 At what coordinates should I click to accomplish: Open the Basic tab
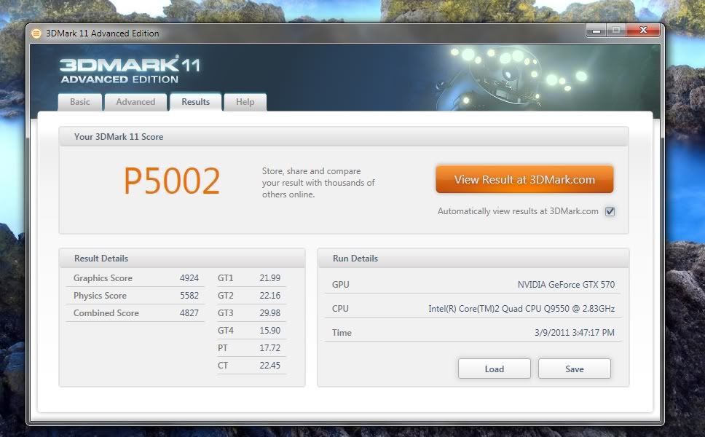[80, 102]
